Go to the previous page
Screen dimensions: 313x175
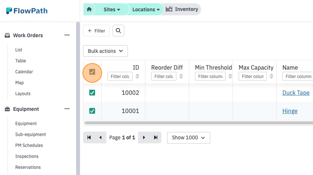[100, 138]
